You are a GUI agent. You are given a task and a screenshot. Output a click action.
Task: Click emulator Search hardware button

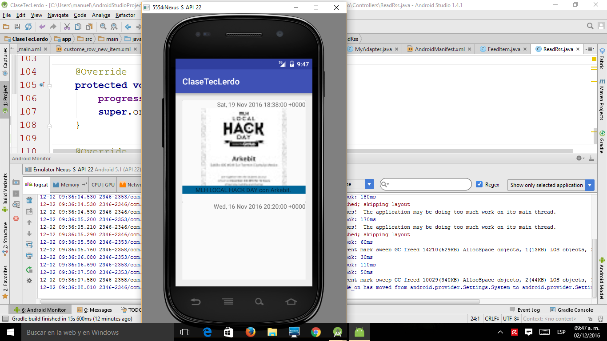[259, 302]
